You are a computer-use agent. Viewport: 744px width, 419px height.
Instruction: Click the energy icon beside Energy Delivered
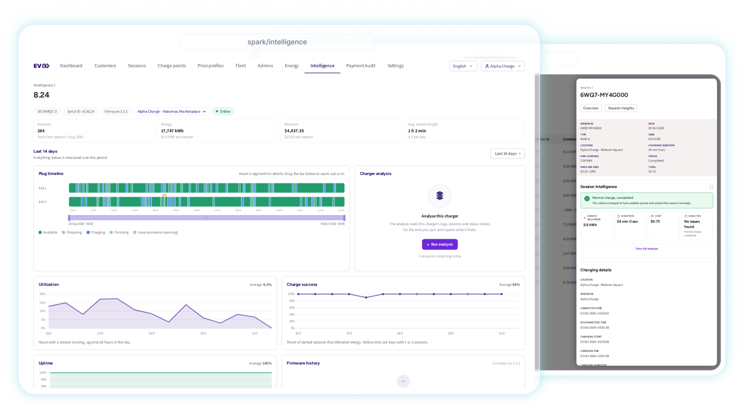(585, 218)
